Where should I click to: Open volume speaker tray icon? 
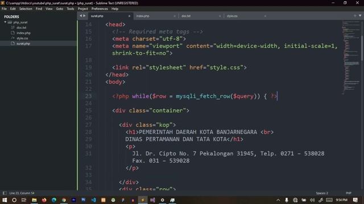coord(312,200)
